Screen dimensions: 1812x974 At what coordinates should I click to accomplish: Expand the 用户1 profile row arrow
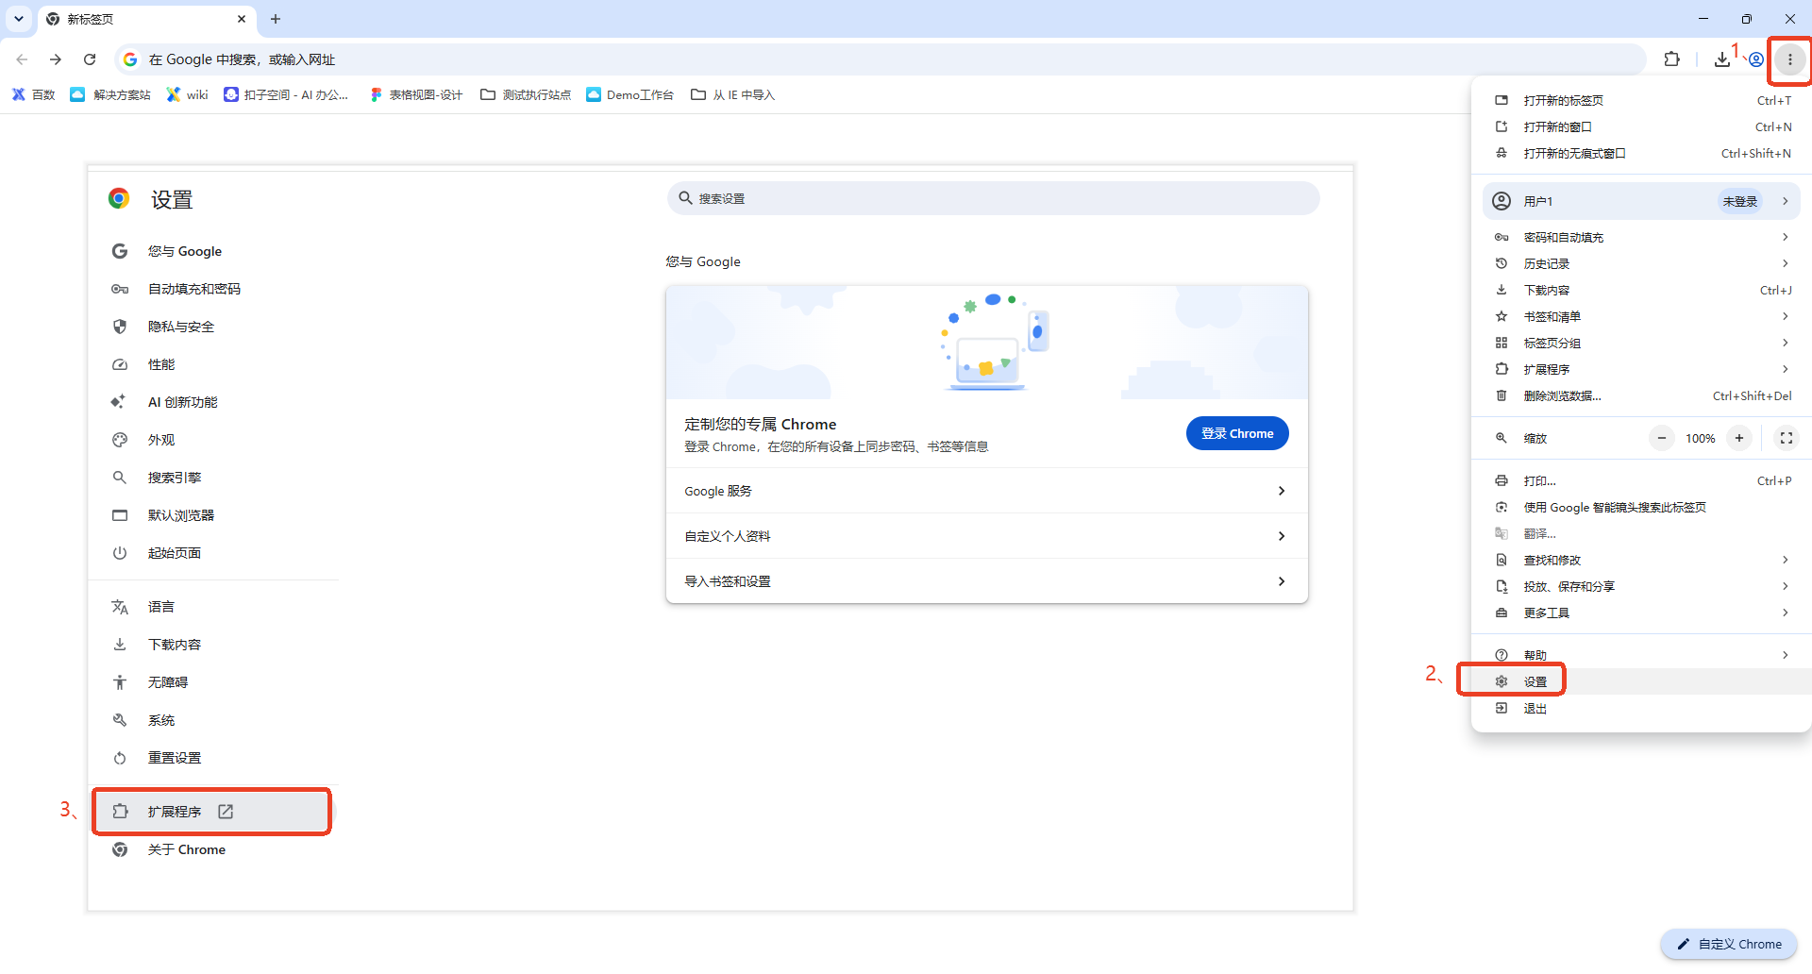pyautogui.click(x=1786, y=201)
